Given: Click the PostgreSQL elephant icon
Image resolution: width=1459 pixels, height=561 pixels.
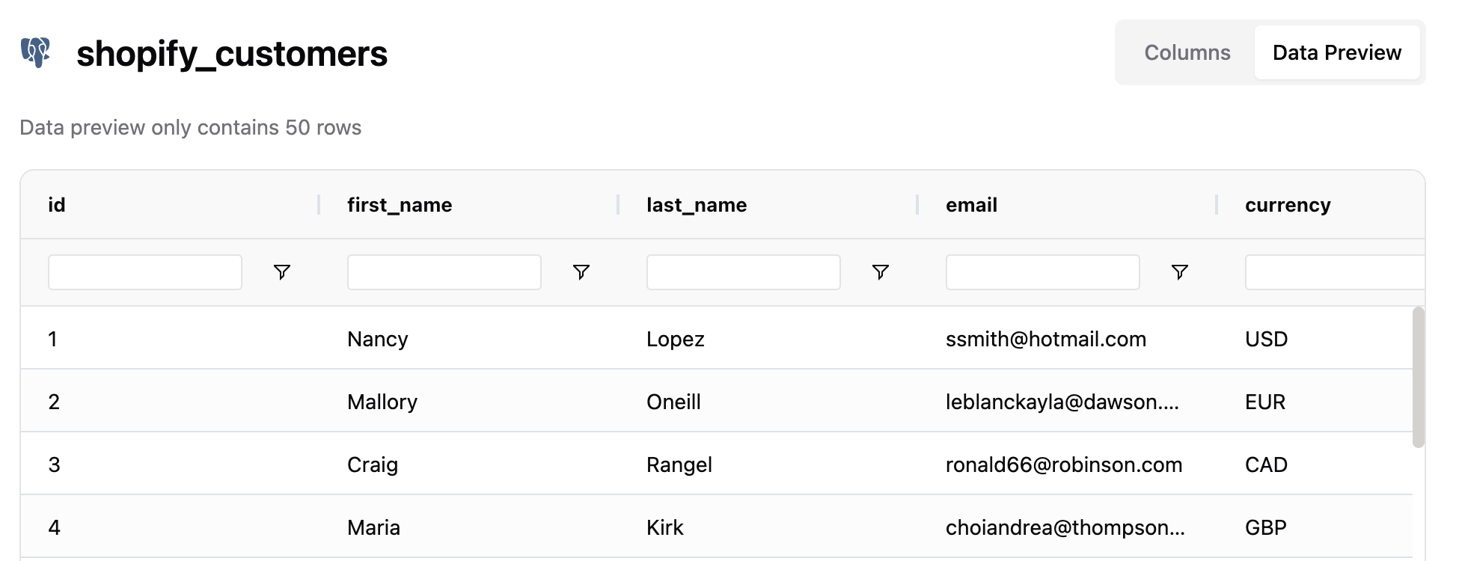Looking at the screenshot, I should point(35,52).
